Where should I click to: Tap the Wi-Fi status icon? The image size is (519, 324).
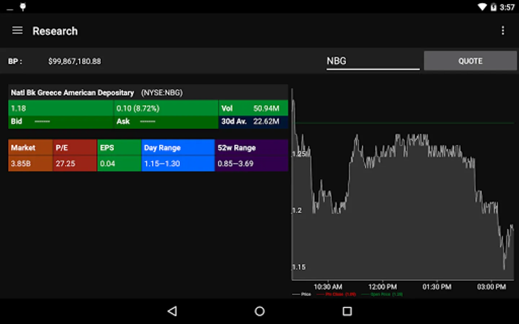(x=482, y=7)
